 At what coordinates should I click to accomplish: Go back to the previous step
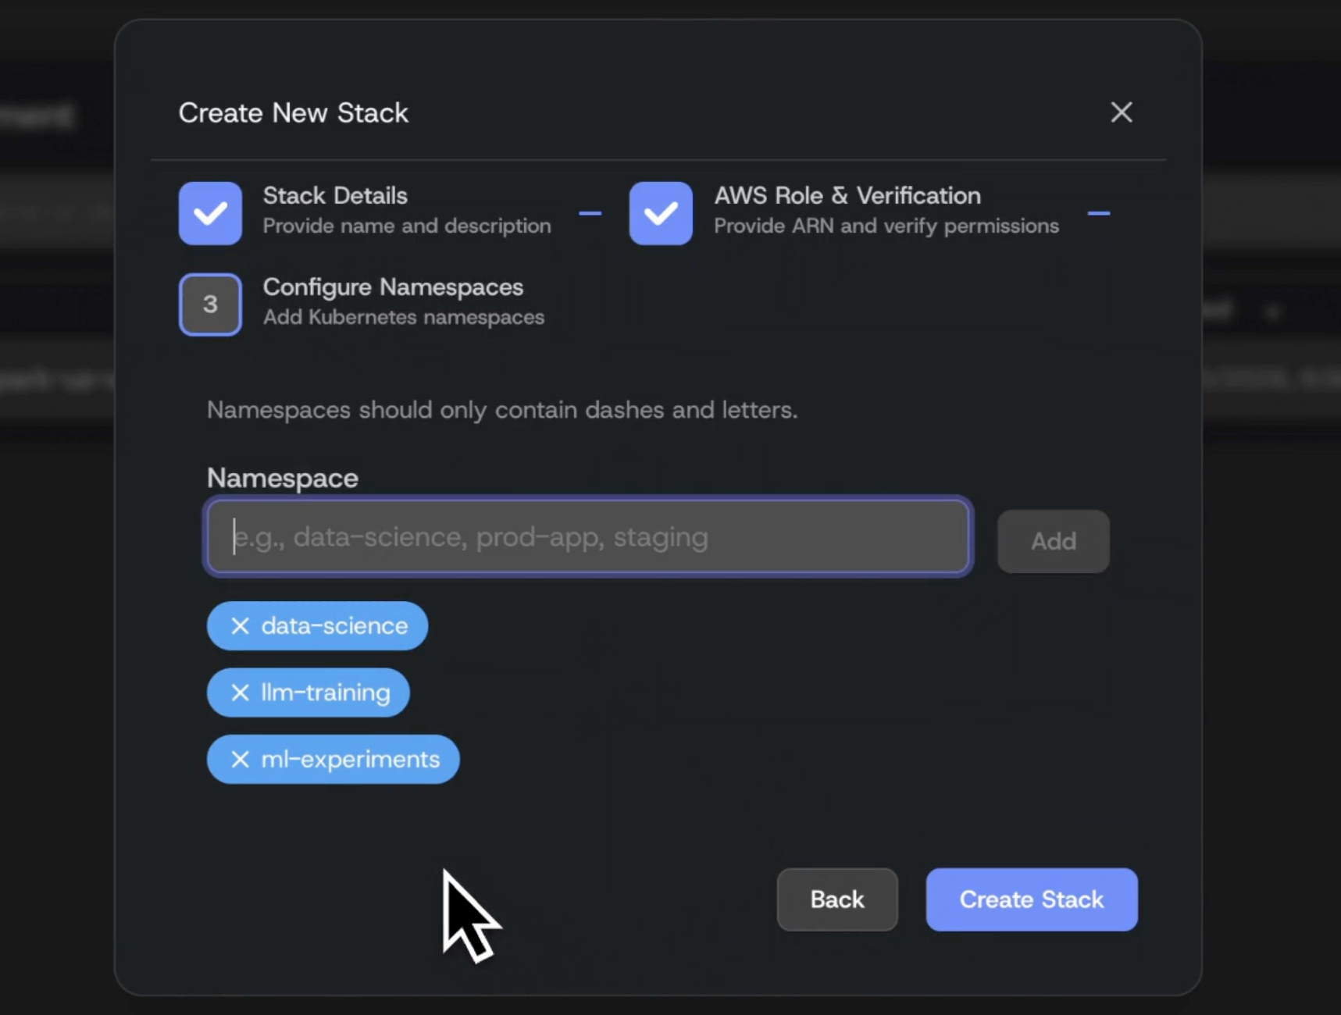click(836, 899)
